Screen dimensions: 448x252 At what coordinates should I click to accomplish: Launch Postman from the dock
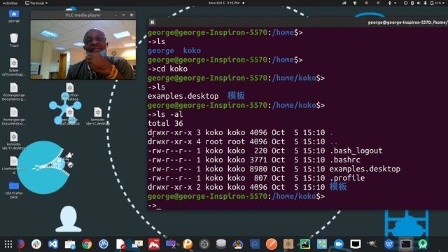(272, 244)
